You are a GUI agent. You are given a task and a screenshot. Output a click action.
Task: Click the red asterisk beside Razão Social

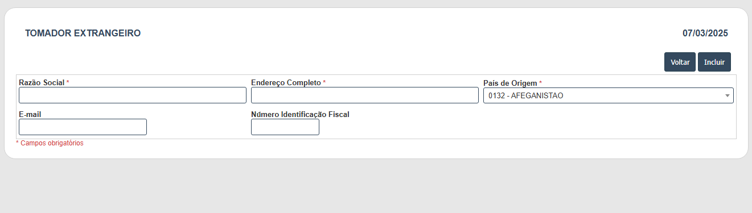click(x=68, y=82)
